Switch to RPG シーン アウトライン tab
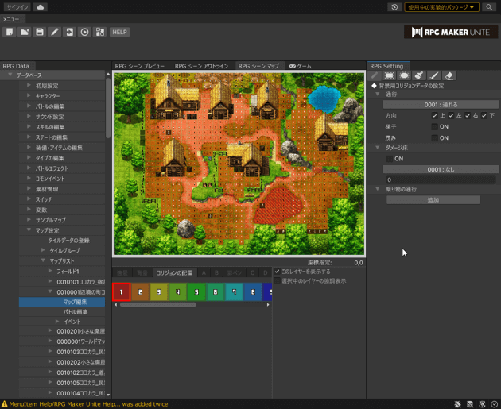This screenshot has width=501, height=409. pyautogui.click(x=201, y=66)
